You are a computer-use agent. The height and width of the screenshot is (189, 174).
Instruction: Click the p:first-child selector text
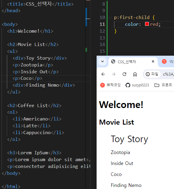pyautogui.click(x=132, y=18)
